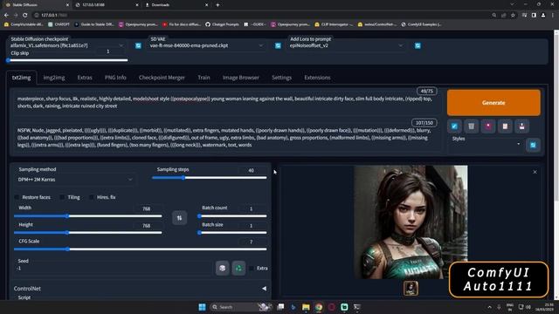
Task: Open the browser side panel icon
Action: (534, 16)
